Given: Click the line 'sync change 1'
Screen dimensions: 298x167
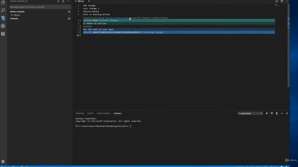Looking at the screenshot, I should (x=91, y=8).
